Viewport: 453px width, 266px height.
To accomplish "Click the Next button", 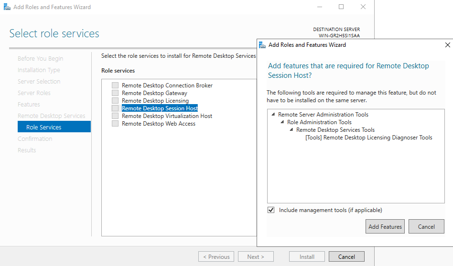I will coord(256,256).
